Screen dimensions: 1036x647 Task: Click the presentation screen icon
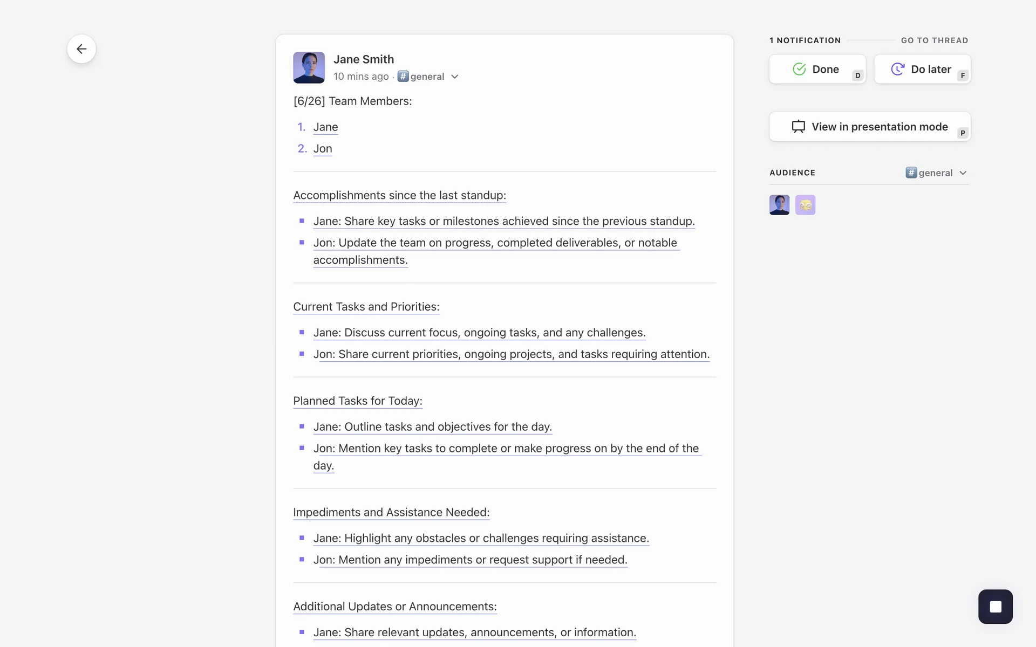coord(798,127)
